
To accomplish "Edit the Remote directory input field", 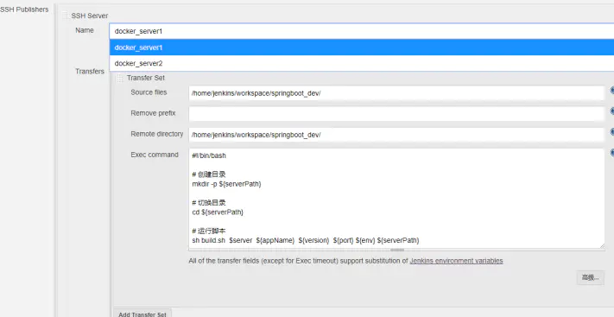I will [x=396, y=135].
